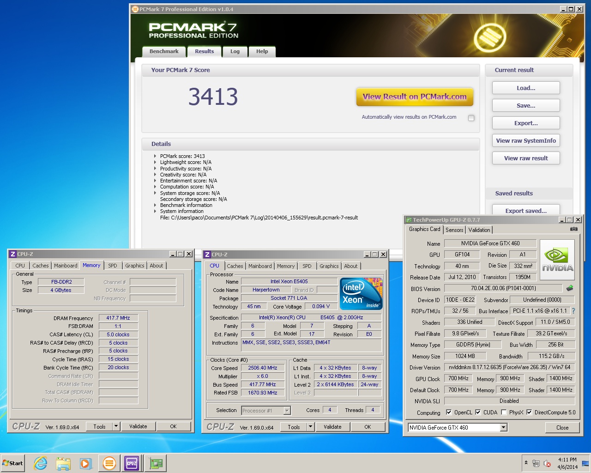Click the network tray icon
This screenshot has height=473, width=591.
pos(536,463)
